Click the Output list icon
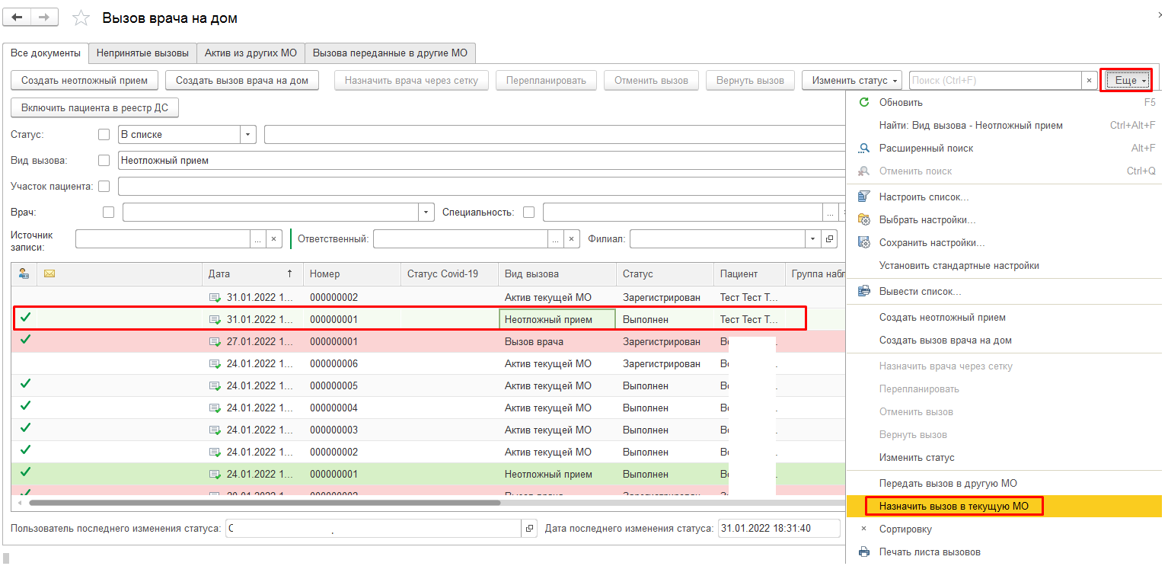The image size is (1168, 582). coord(863,292)
